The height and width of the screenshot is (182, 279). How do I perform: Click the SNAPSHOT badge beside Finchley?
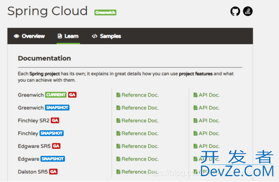51,133
